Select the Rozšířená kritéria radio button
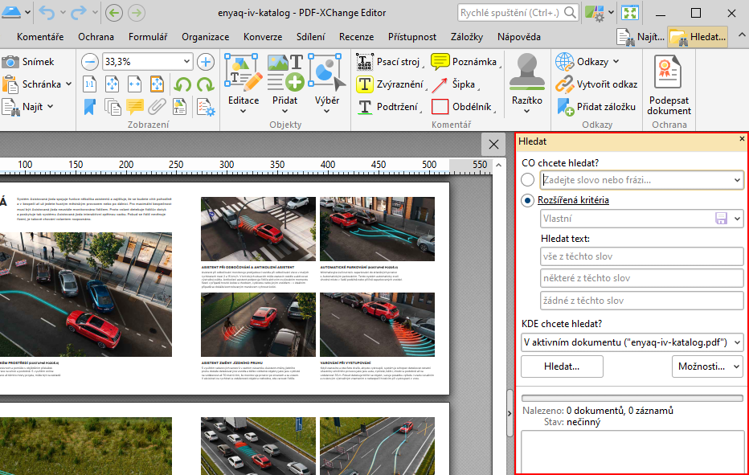Viewport: 749px width, 475px height. (527, 200)
